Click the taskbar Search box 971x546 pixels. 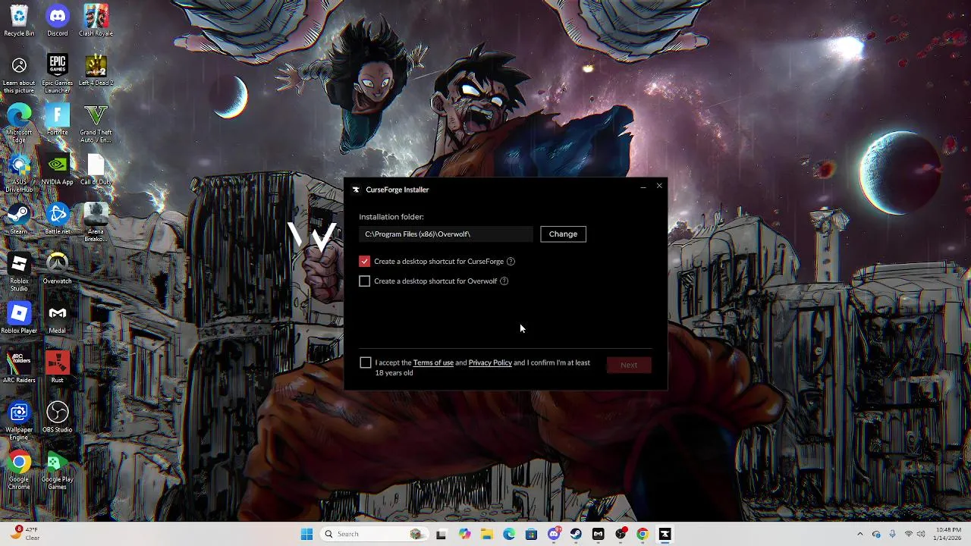point(375,534)
